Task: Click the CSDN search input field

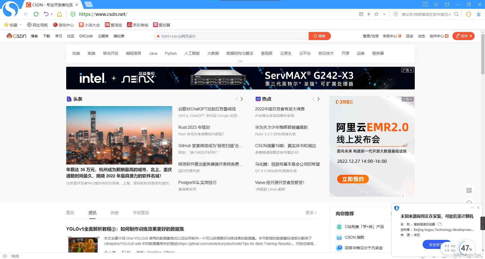Action: pyautogui.click(x=231, y=36)
